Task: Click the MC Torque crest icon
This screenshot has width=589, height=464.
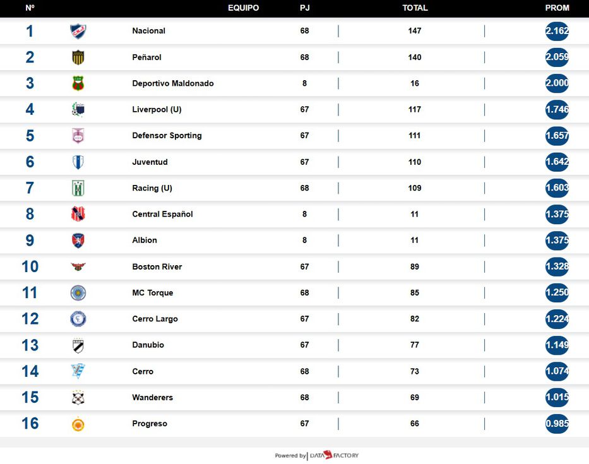Action: tap(78, 293)
